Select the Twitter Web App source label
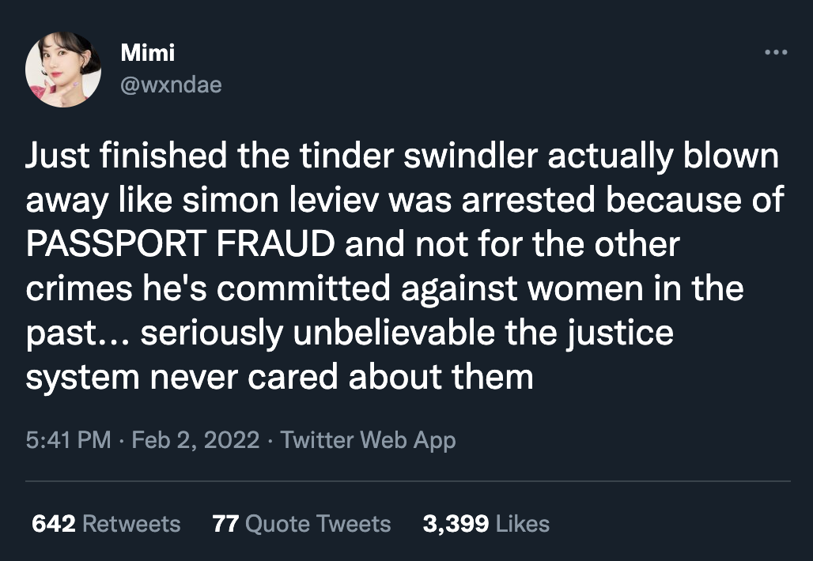Viewport: 813px width, 561px height. pos(367,439)
